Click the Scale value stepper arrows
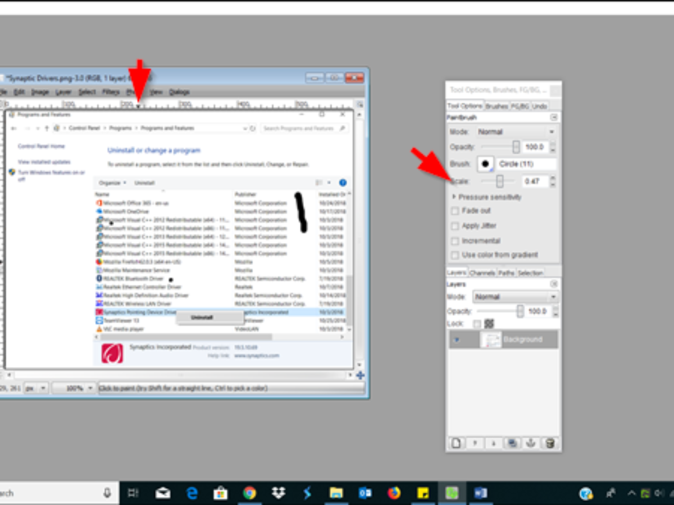The image size is (674, 505). coord(553,181)
